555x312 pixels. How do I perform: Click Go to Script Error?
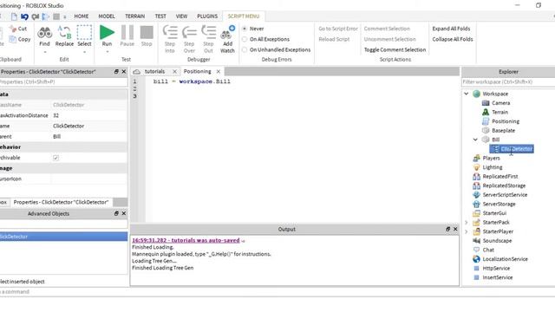point(338,29)
